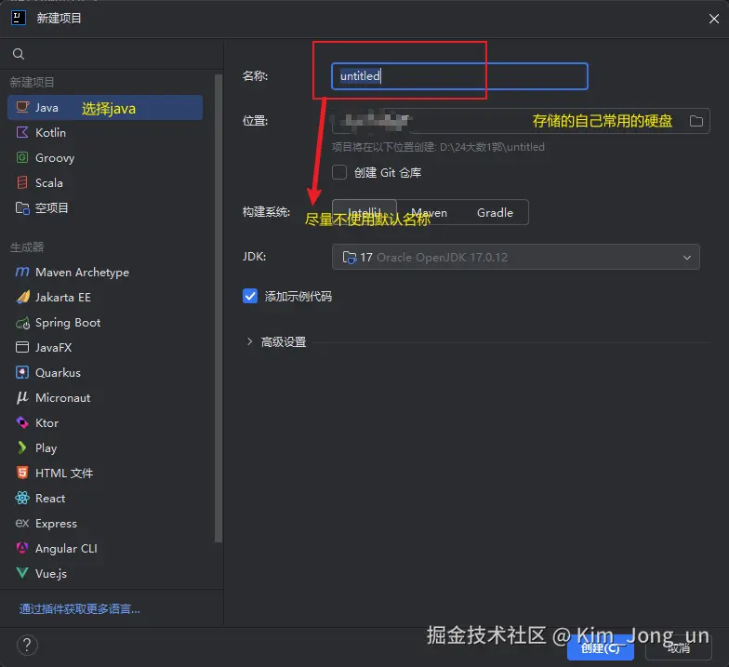729x667 pixels.
Task: Click the Quarkus icon
Action: pos(22,372)
